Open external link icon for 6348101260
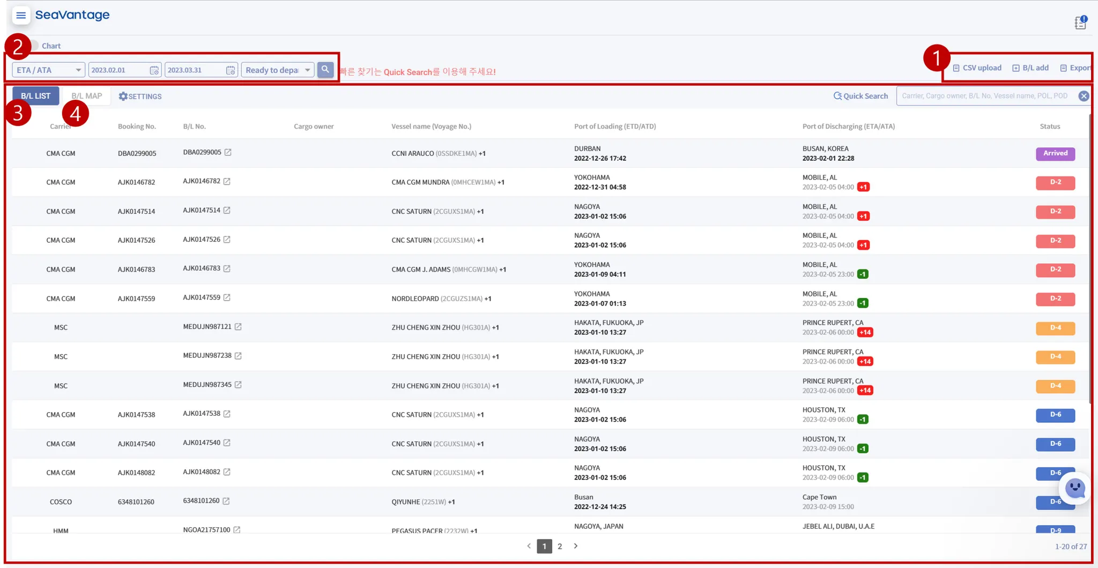 click(x=226, y=501)
